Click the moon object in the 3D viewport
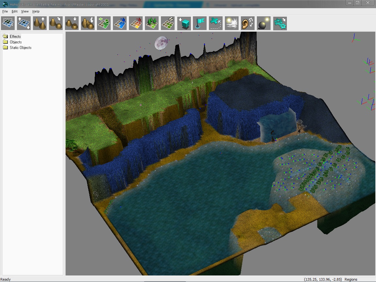376x282 pixels. (161, 43)
